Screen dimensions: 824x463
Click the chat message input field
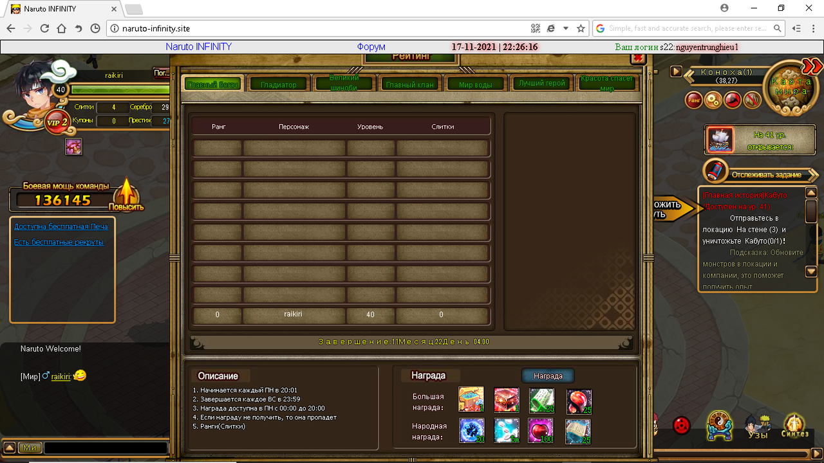[106, 448]
